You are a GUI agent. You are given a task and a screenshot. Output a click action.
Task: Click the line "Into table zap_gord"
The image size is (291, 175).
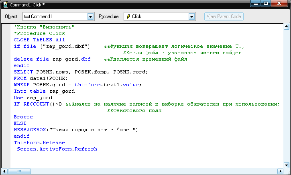[44, 91]
